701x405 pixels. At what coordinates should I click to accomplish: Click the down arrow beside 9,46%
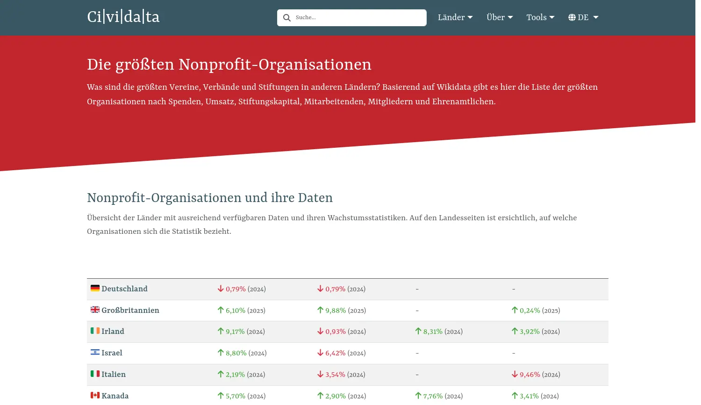click(515, 374)
